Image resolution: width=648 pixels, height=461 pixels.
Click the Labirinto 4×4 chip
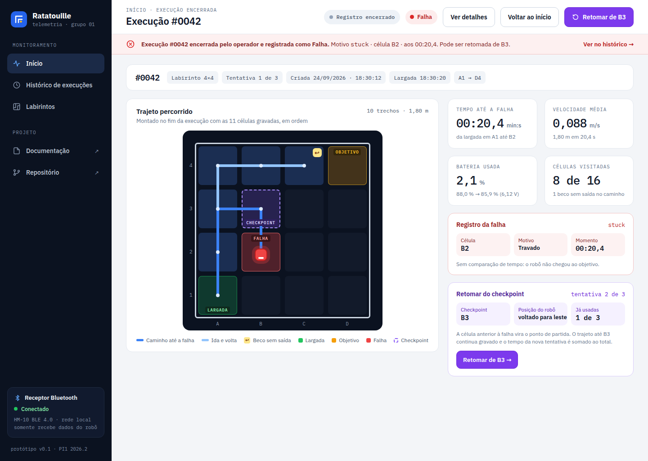tap(193, 77)
